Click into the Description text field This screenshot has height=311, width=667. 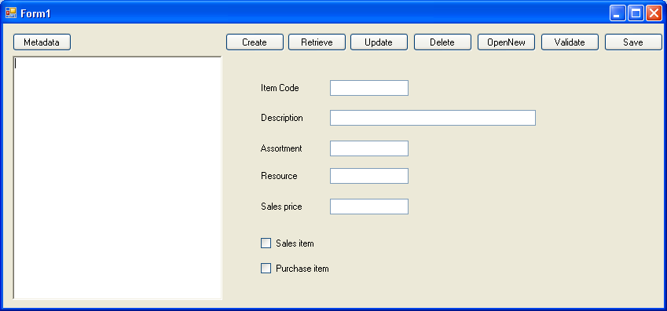(x=433, y=118)
